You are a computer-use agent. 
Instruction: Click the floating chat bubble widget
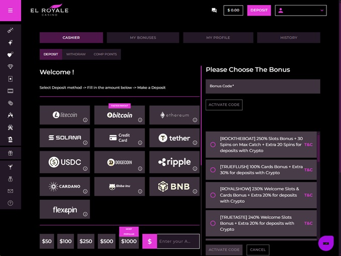click(326, 243)
